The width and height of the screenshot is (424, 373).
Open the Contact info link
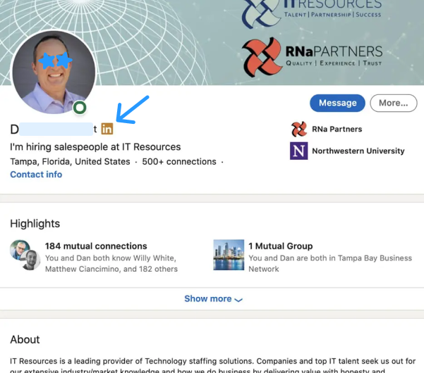(36, 175)
